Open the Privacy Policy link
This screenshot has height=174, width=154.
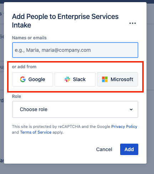[124, 126]
